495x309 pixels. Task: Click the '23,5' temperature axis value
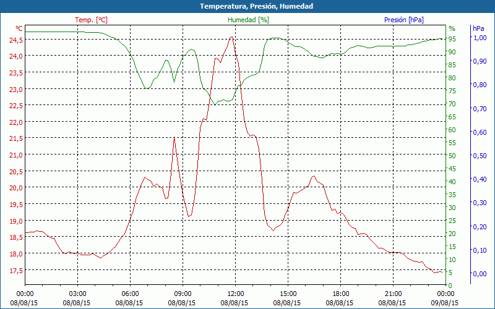tap(16, 73)
